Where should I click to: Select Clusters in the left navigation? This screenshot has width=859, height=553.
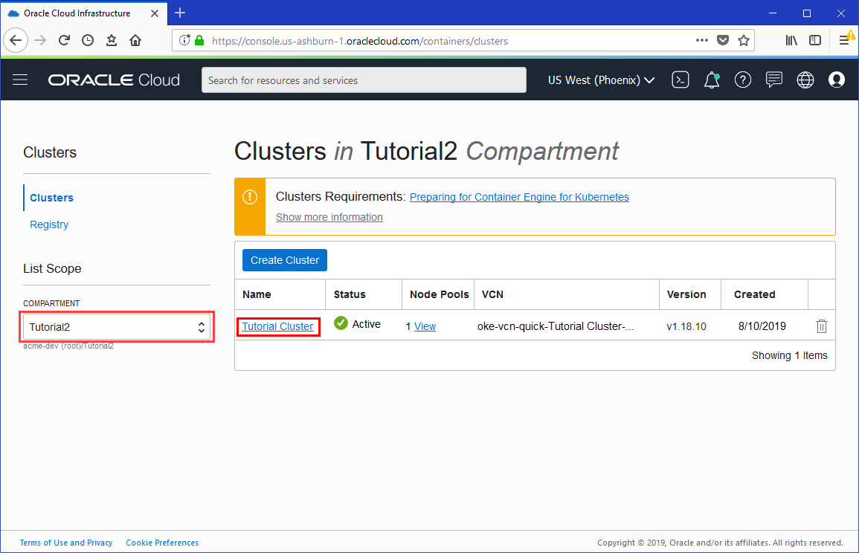51,198
